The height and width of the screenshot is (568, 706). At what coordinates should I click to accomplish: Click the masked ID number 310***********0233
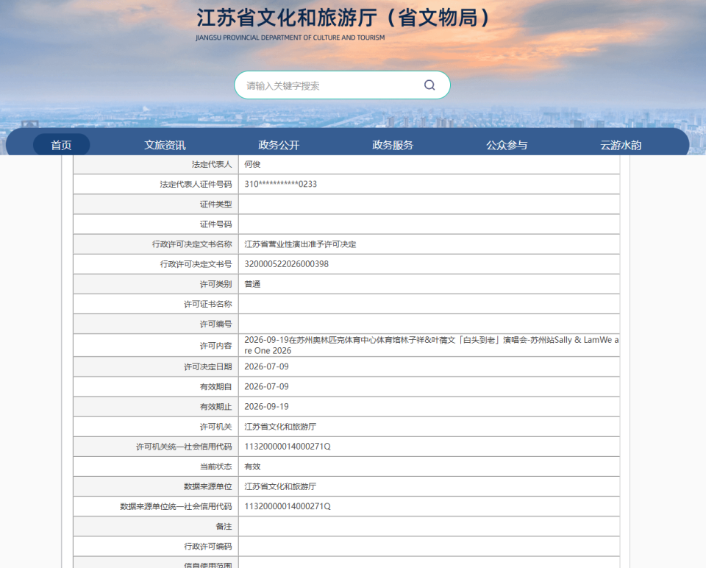[280, 184]
